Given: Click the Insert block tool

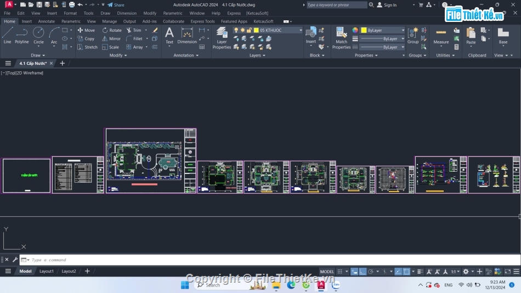Looking at the screenshot, I should click(x=310, y=36).
